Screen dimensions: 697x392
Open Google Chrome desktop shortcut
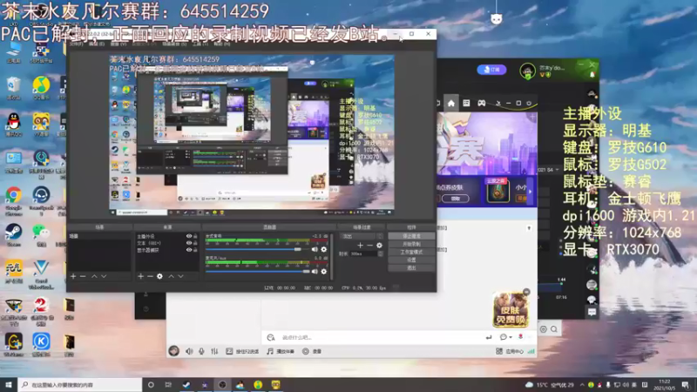14,200
